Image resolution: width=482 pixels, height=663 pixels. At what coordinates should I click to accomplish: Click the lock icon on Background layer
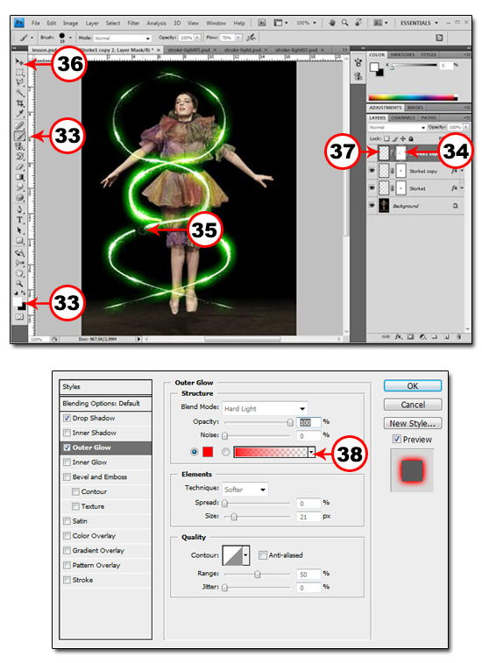tap(456, 206)
